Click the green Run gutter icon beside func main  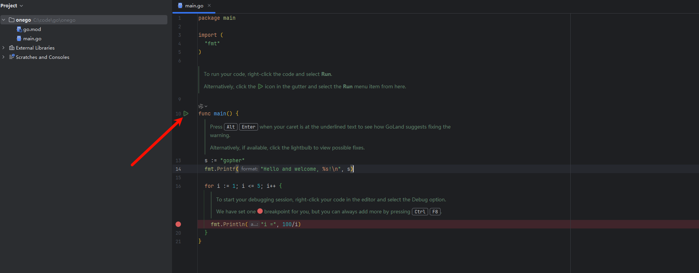[186, 113]
